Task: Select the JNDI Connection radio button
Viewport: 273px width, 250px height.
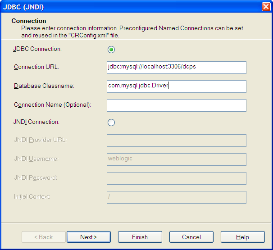Action: pos(111,123)
